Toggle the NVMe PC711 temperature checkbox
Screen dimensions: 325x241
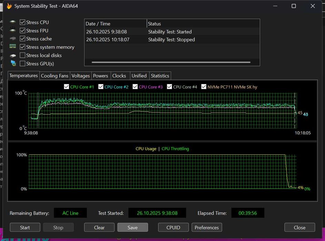click(204, 87)
